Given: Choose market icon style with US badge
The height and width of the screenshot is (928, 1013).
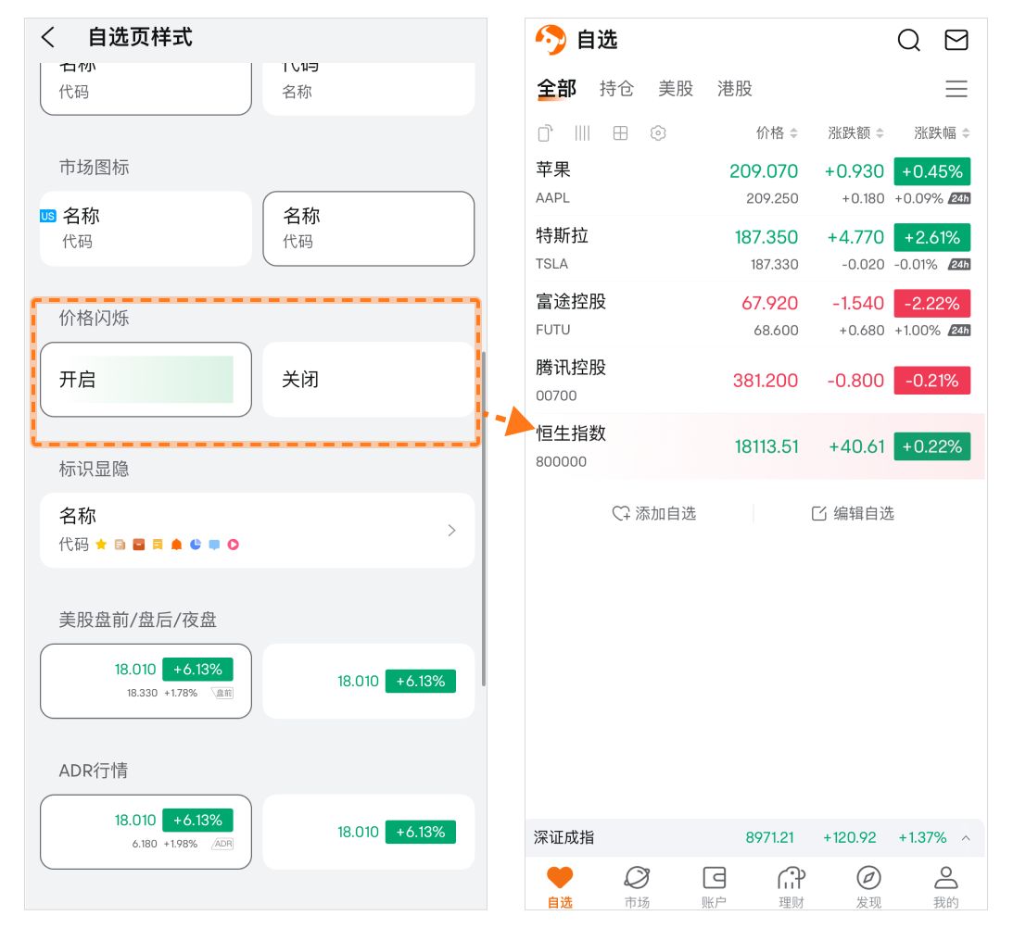Looking at the screenshot, I should point(146,229).
